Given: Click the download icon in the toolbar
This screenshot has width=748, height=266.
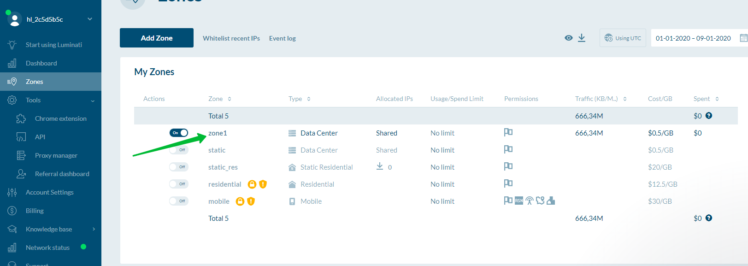Looking at the screenshot, I should pos(582,38).
